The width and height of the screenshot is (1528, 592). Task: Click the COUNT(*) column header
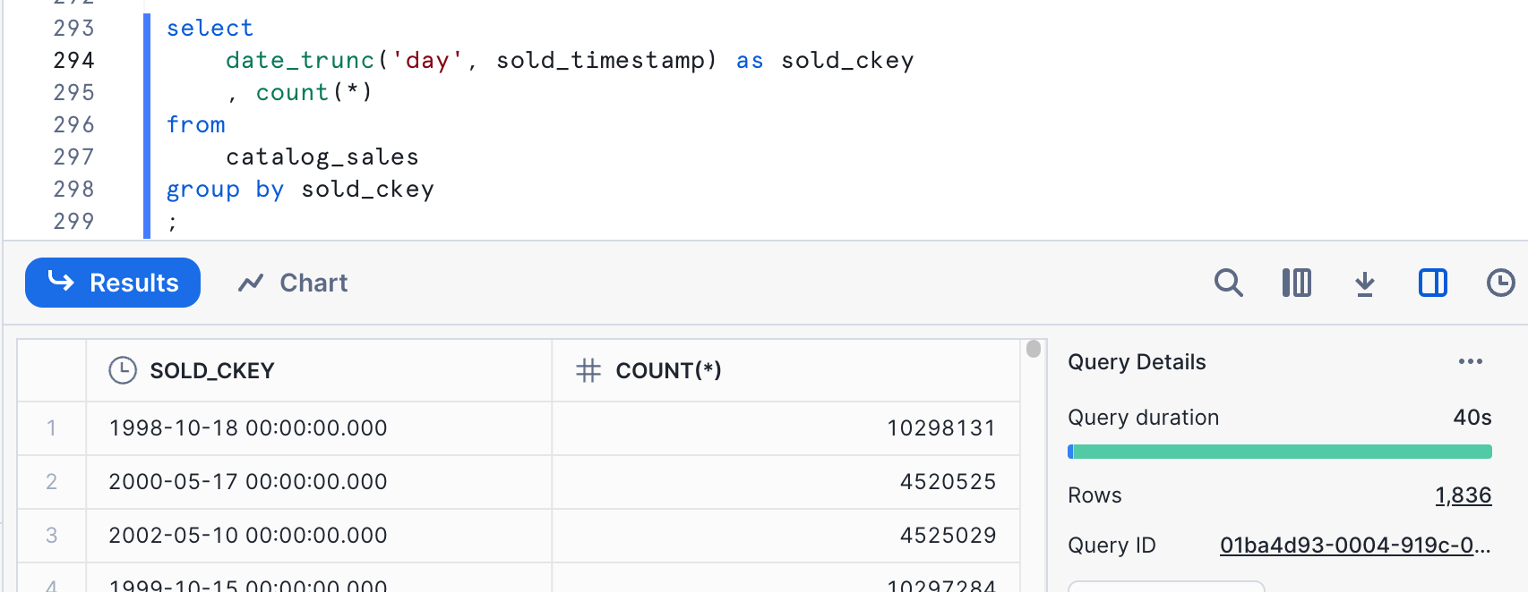[668, 370]
